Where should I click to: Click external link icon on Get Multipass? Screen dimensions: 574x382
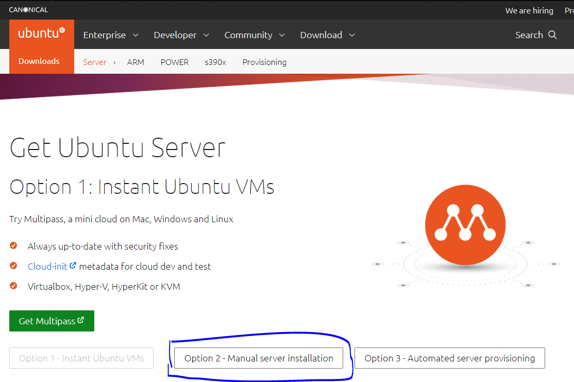[x=80, y=320]
